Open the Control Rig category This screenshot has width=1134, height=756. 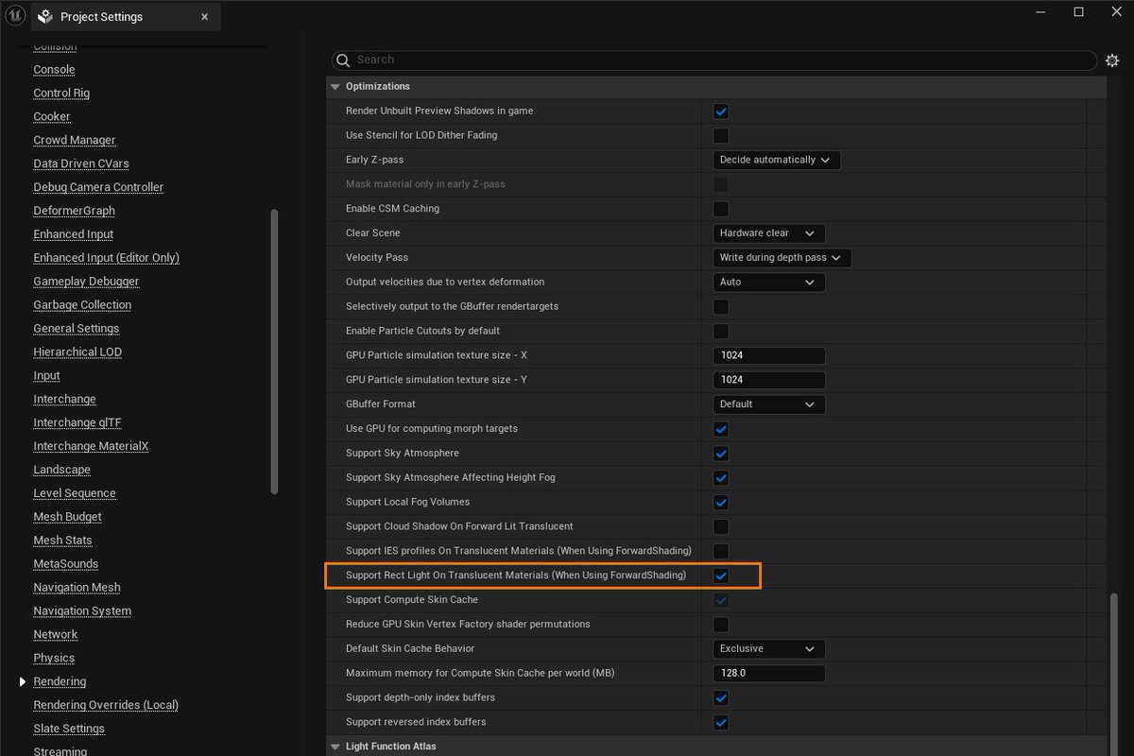[61, 94]
